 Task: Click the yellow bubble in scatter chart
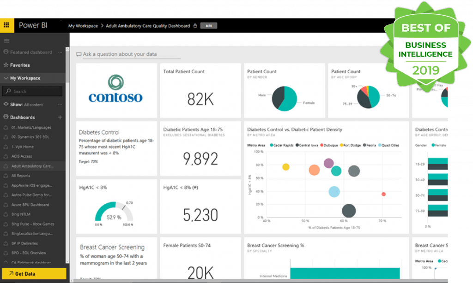click(x=285, y=167)
